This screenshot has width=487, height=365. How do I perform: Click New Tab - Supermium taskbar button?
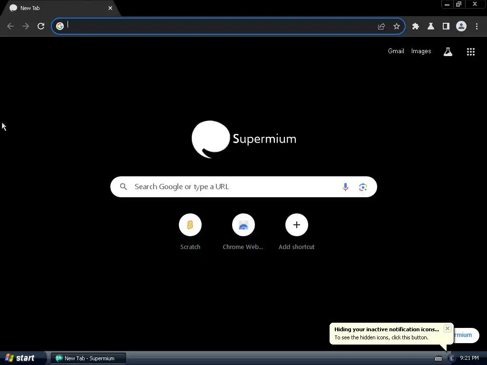pyautogui.click(x=88, y=358)
